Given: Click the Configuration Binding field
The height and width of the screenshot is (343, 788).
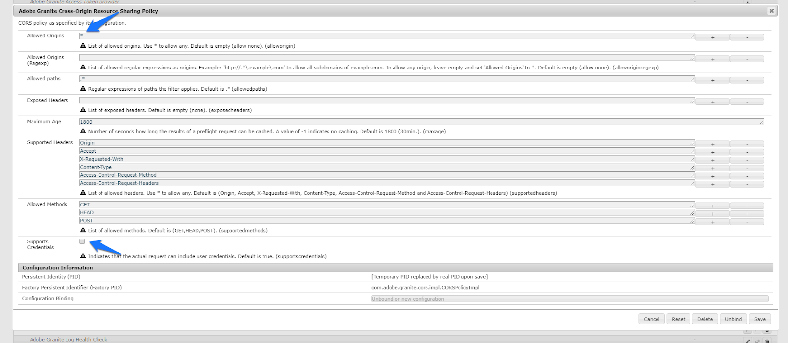Looking at the screenshot, I should pyautogui.click(x=570, y=299).
